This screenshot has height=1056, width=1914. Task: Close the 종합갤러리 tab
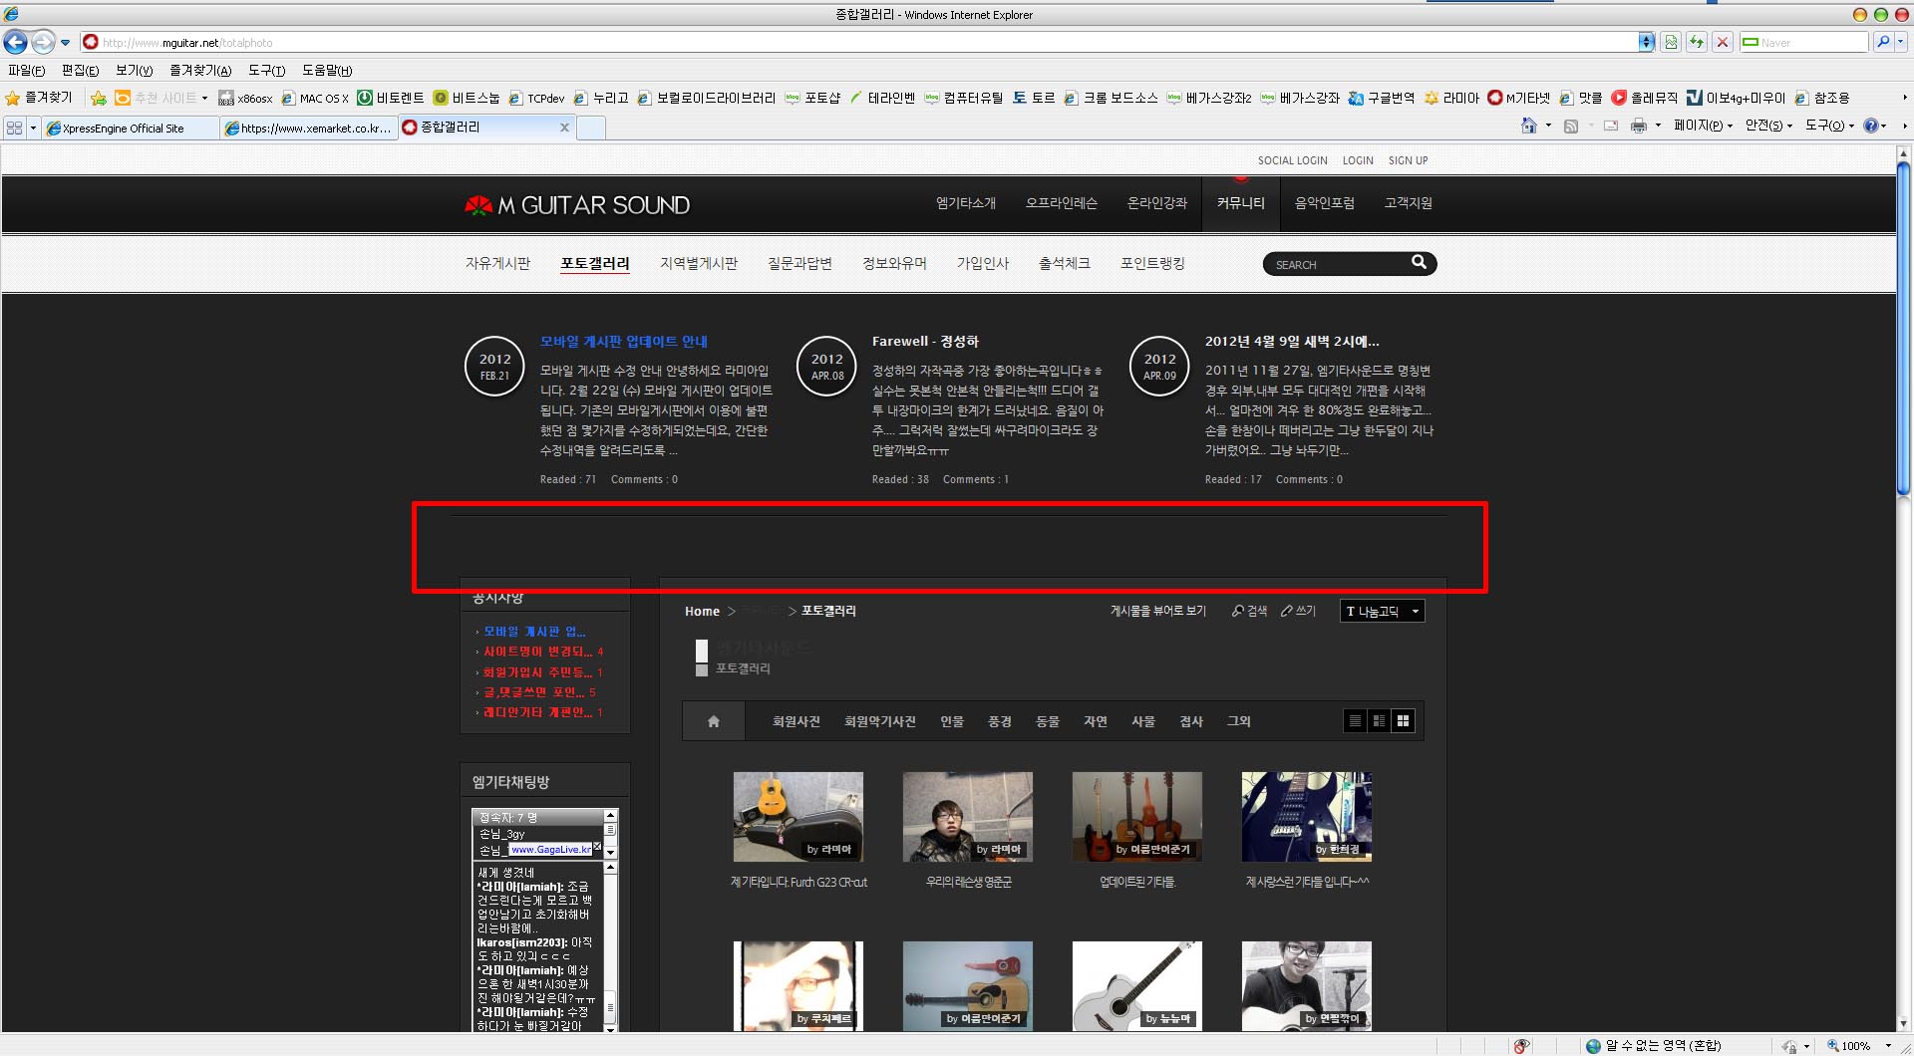tap(564, 128)
